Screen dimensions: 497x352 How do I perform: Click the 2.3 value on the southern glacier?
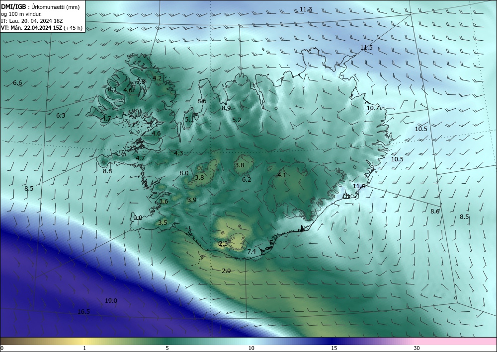pyautogui.click(x=223, y=244)
